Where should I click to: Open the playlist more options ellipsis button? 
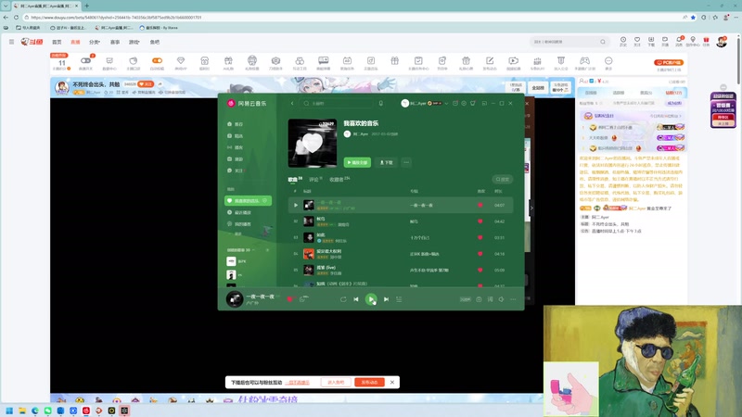point(406,162)
